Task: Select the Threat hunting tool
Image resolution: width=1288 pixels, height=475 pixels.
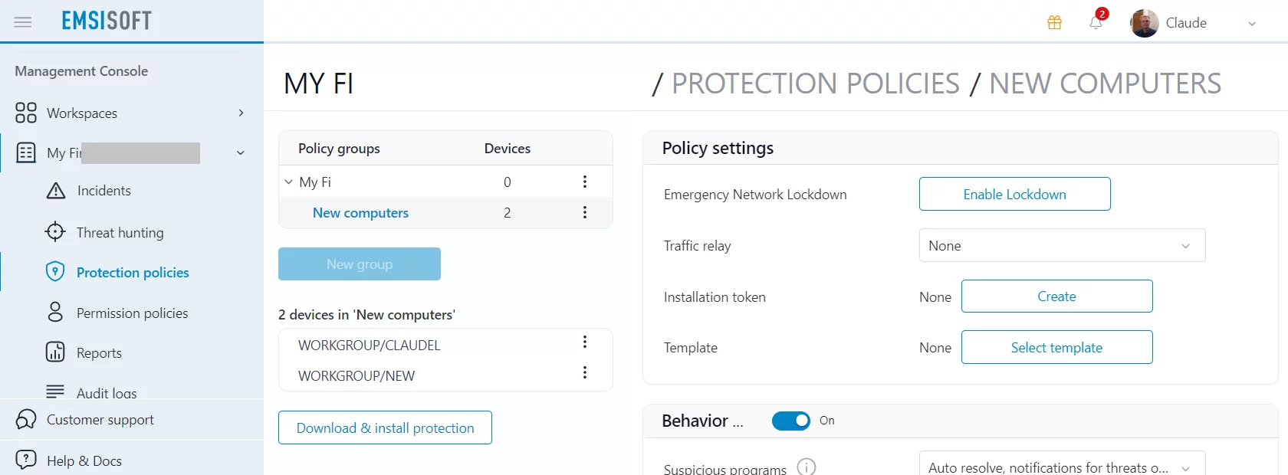Action: pyautogui.click(x=120, y=231)
